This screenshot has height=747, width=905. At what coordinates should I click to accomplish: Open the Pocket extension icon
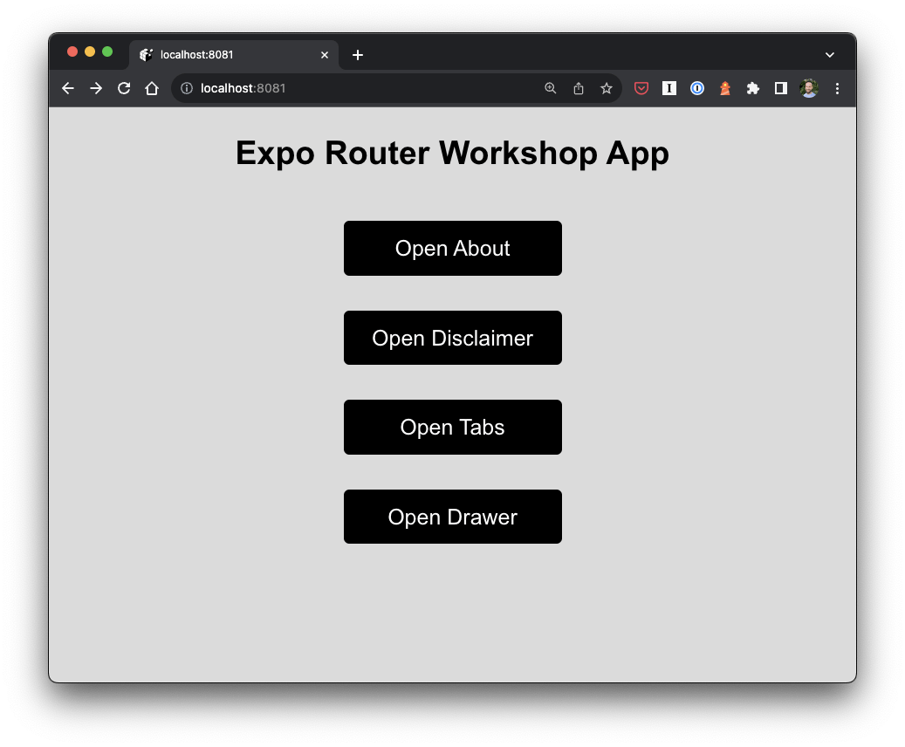(641, 88)
